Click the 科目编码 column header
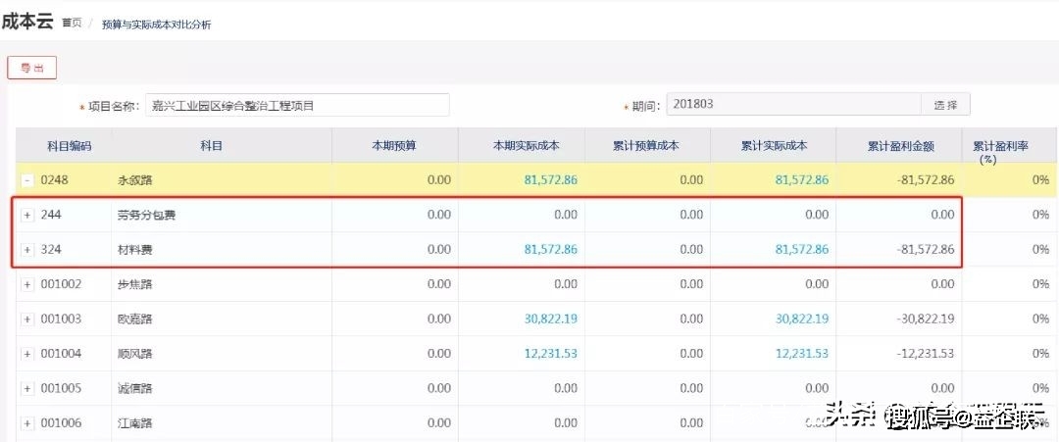The image size is (1059, 442). point(69,146)
